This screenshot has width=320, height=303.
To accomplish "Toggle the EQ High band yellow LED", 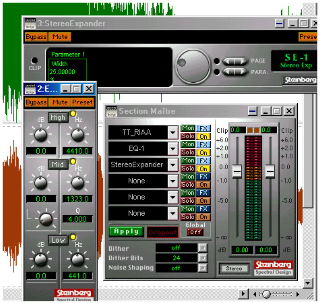I will (x=73, y=114).
